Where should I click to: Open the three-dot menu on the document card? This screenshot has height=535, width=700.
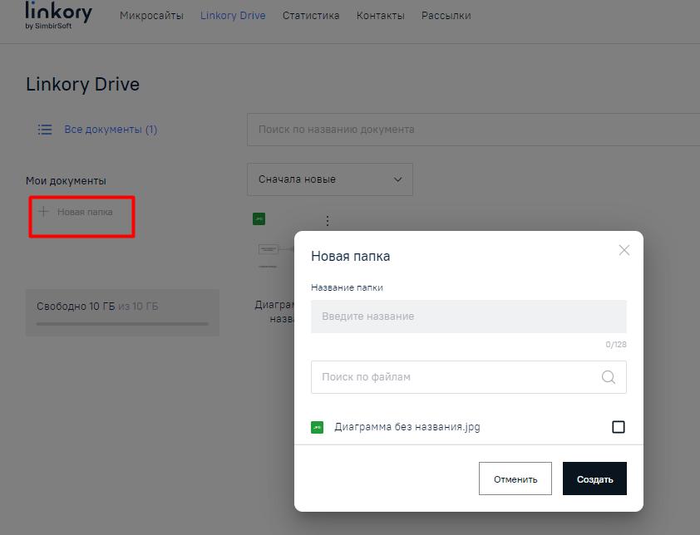(327, 221)
